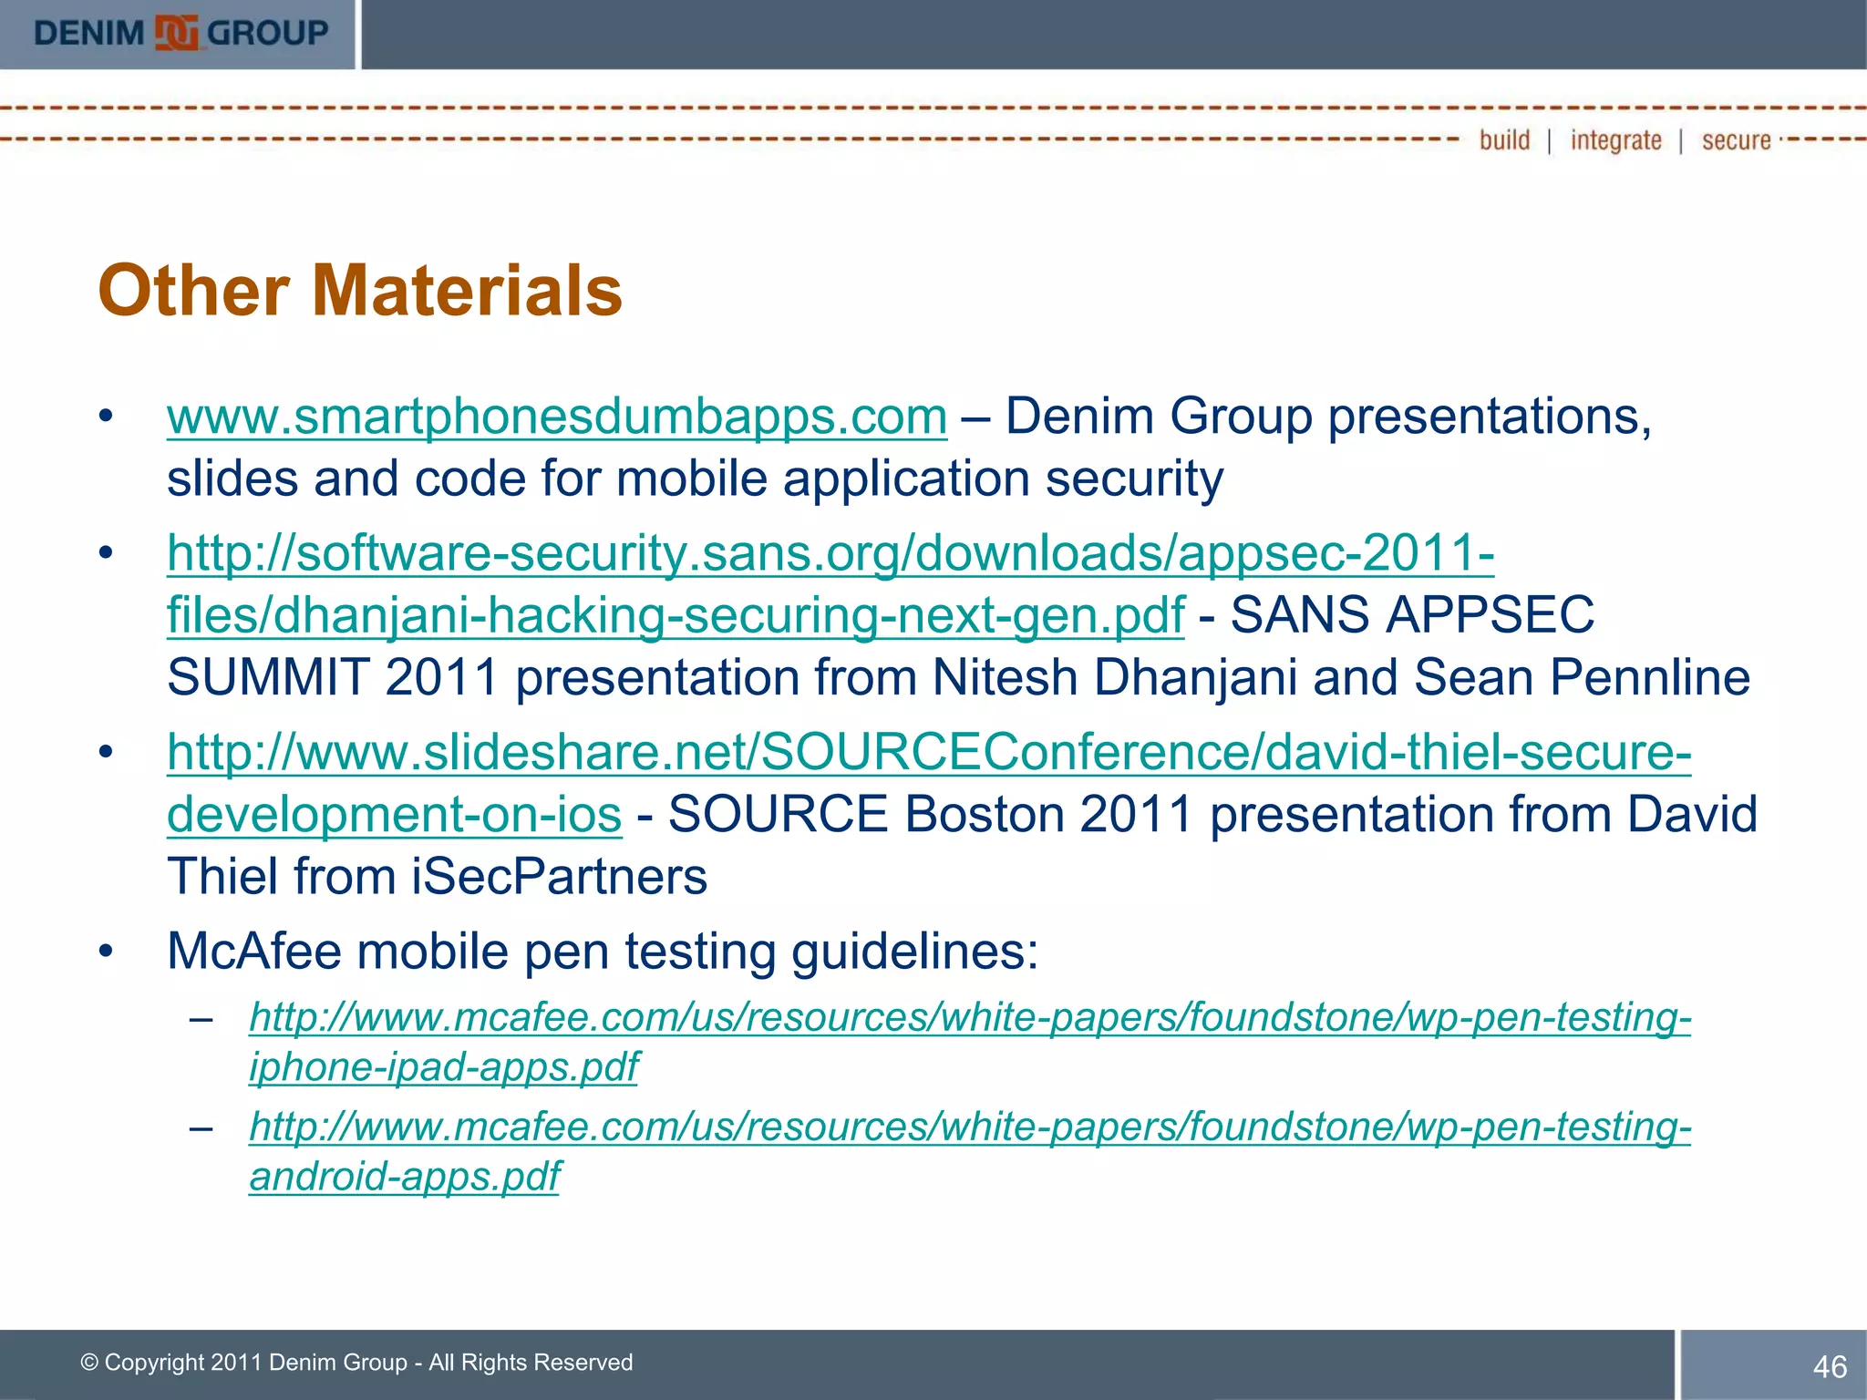Click the orange DG emblem in logo
This screenshot has height=1400, width=1867.
(176, 33)
